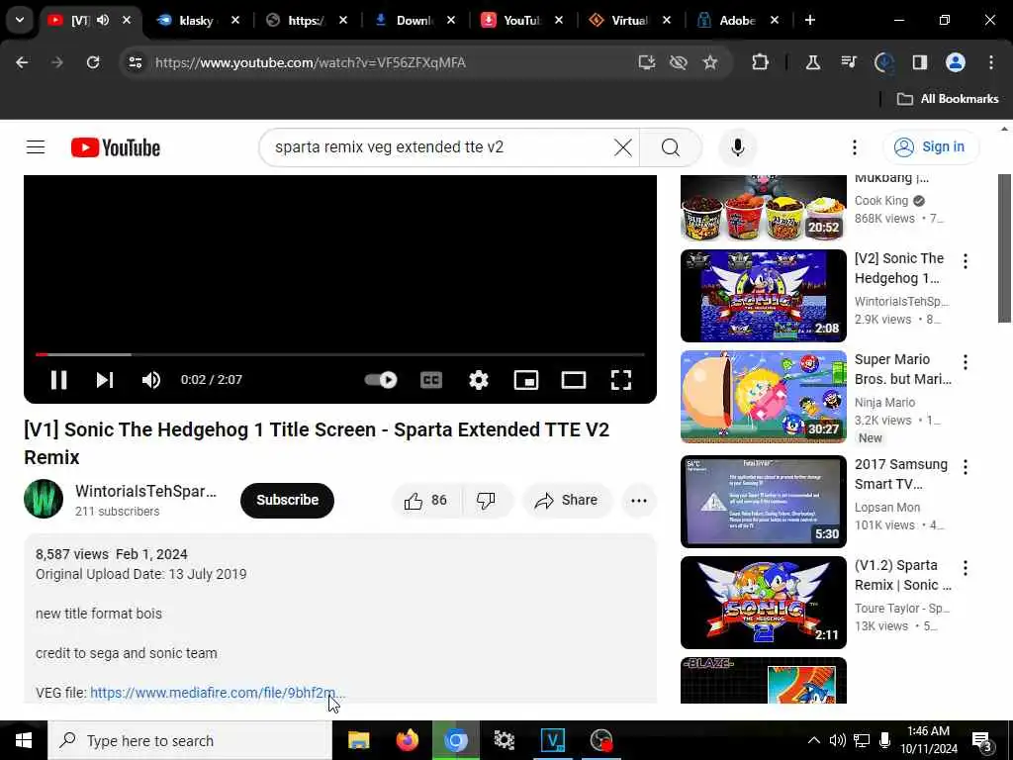Switch to the Adobe browser tab
Viewport: 1013px width, 760px height.
click(x=737, y=21)
